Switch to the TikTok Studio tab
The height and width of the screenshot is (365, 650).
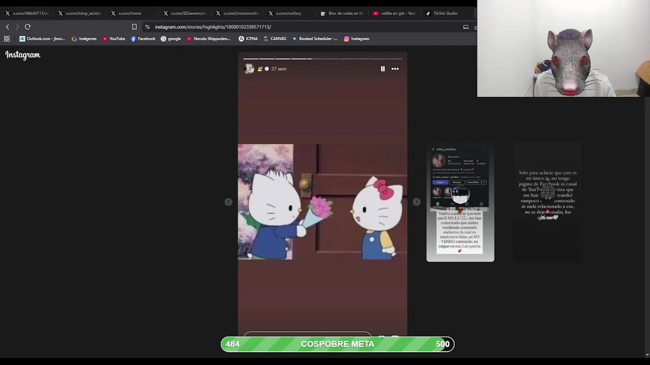click(447, 13)
